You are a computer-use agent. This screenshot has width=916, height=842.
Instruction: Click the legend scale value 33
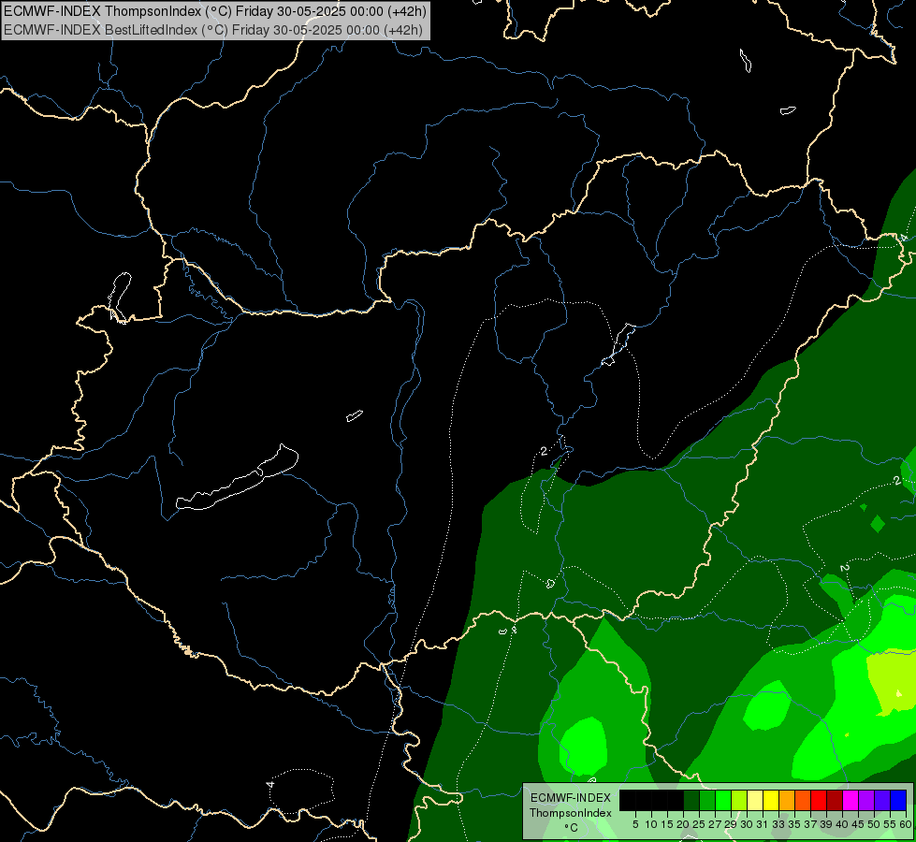tap(778, 824)
